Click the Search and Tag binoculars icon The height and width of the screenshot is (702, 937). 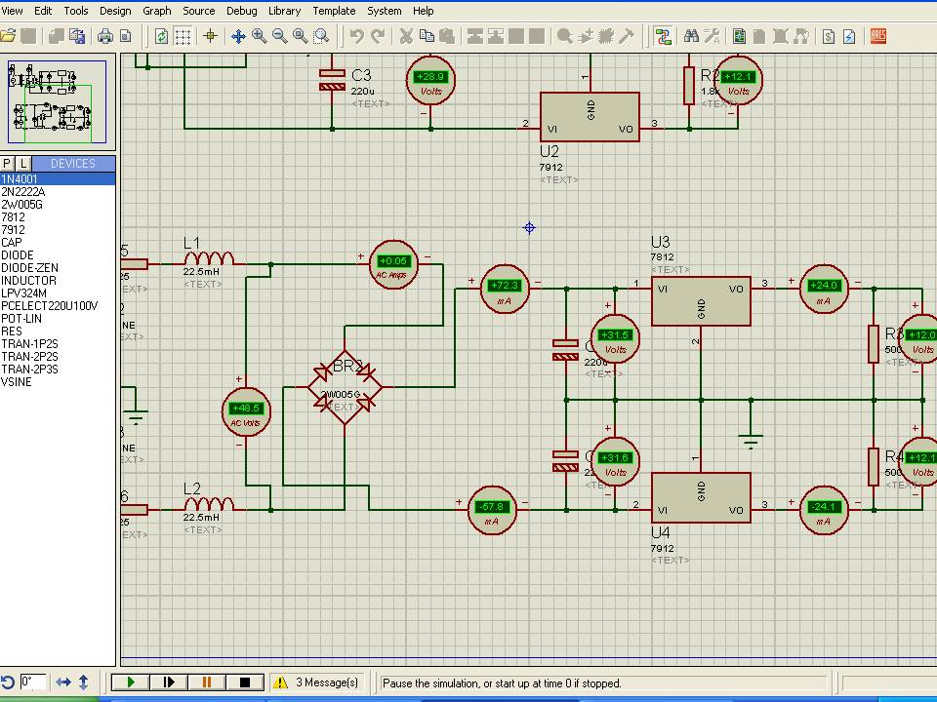click(691, 36)
